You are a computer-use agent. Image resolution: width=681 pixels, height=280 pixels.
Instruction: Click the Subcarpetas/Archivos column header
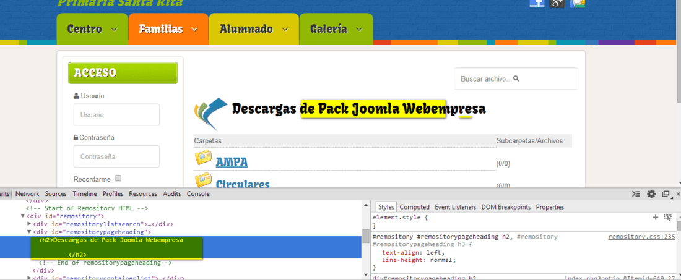pyautogui.click(x=529, y=141)
